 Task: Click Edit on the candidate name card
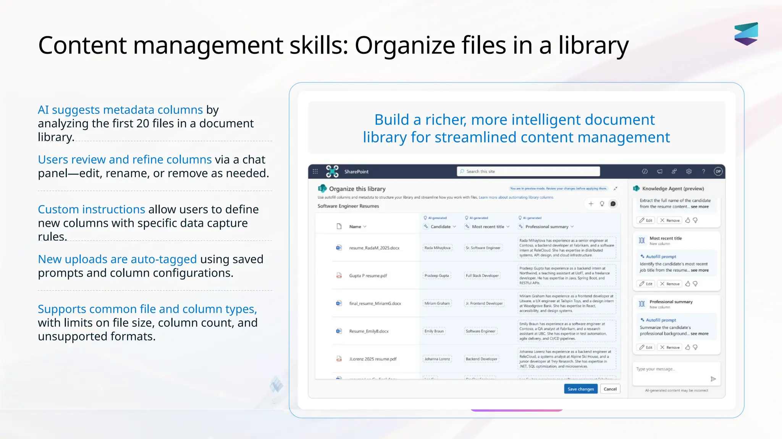coord(646,220)
